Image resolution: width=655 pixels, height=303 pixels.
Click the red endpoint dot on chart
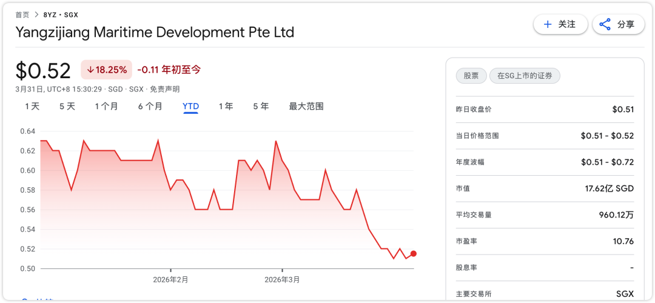413,254
